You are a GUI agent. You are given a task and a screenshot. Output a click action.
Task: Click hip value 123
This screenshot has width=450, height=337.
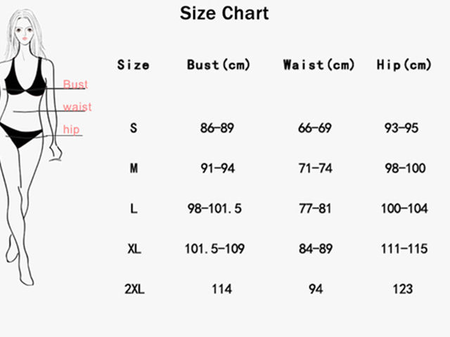pos(404,289)
